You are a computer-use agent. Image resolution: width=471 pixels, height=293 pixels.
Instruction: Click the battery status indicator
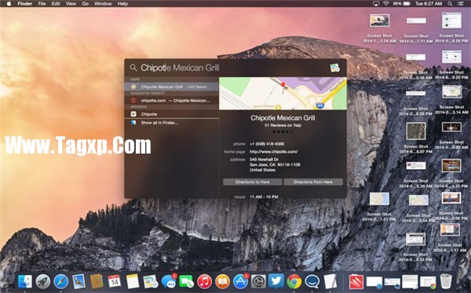402,4
